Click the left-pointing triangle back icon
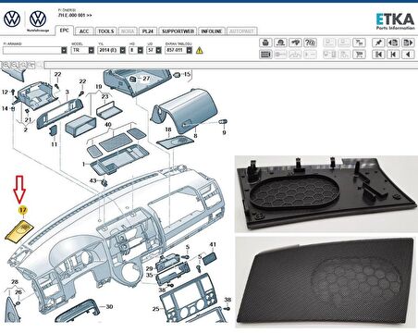This screenshot has width=418, height=333. tap(408, 55)
